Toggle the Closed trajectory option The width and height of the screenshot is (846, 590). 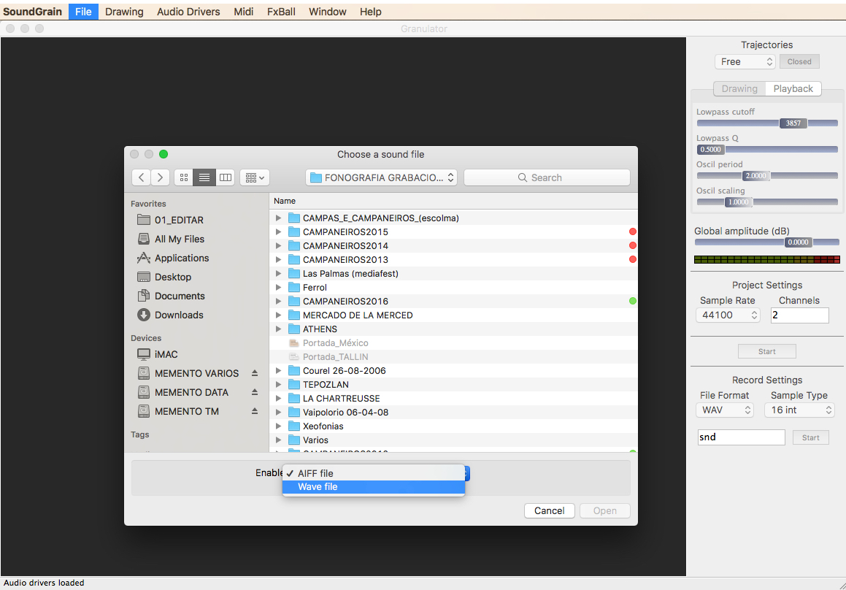[x=799, y=61]
